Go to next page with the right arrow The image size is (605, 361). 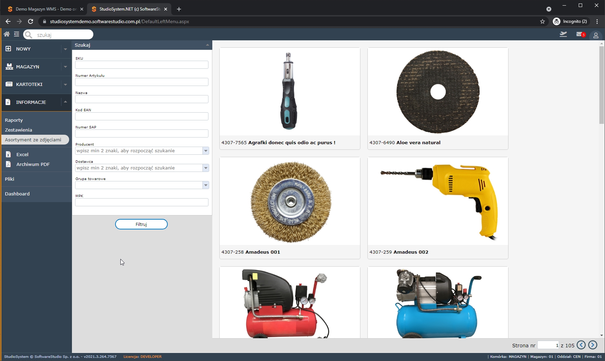592,345
